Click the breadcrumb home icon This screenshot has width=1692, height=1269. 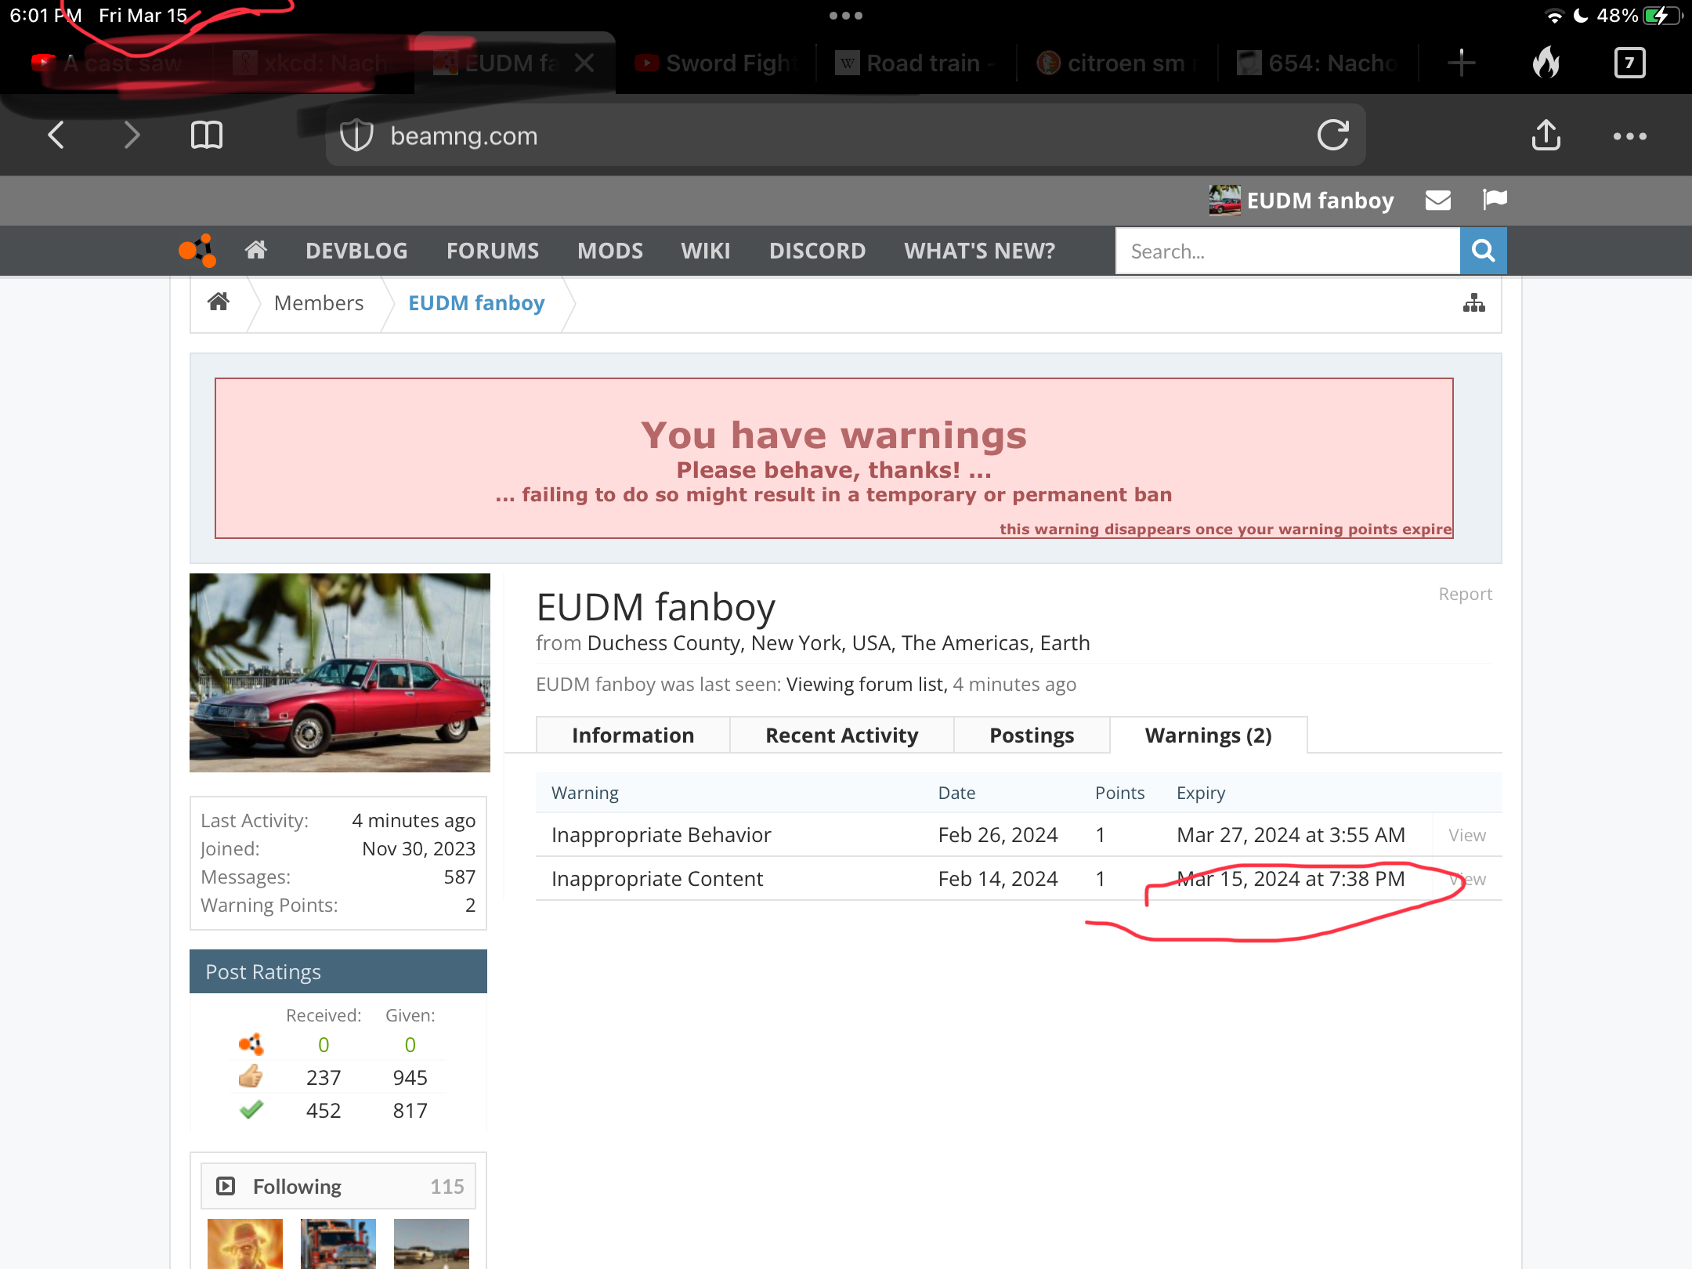point(219,302)
